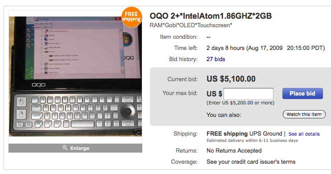Click the OQO 2+ IntelAtom listing title
Viewport: 331px width, 174px height.
coord(211,16)
